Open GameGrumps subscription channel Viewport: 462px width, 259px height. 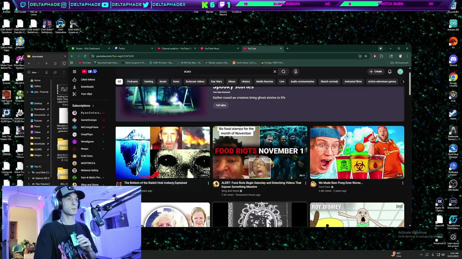(88, 120)
